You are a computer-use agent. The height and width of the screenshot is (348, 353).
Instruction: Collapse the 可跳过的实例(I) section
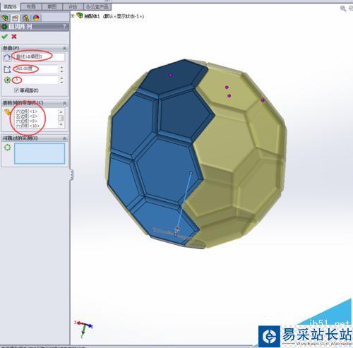64,138
